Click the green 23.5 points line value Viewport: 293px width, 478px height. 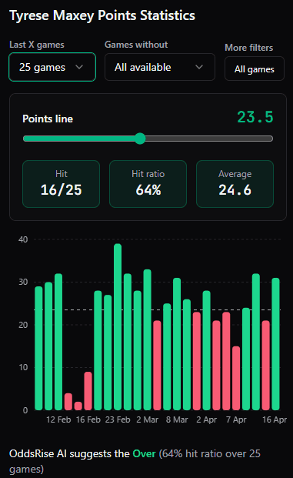pyautogui.click(x=255, y=117)
